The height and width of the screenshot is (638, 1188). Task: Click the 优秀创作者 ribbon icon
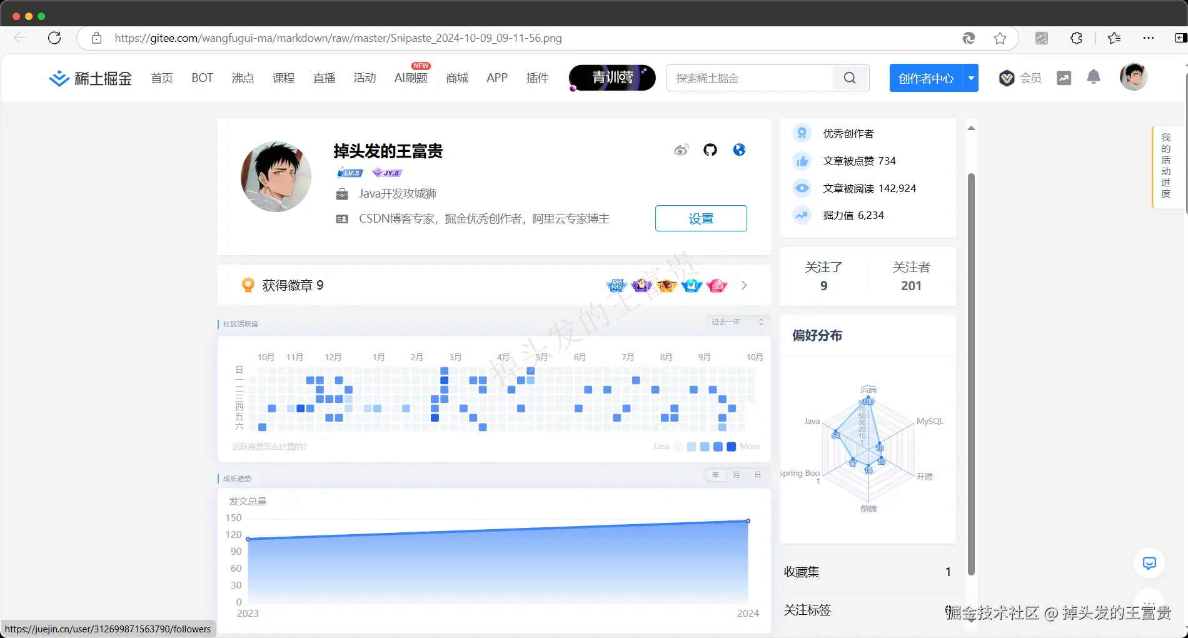(x=802, y=133)
